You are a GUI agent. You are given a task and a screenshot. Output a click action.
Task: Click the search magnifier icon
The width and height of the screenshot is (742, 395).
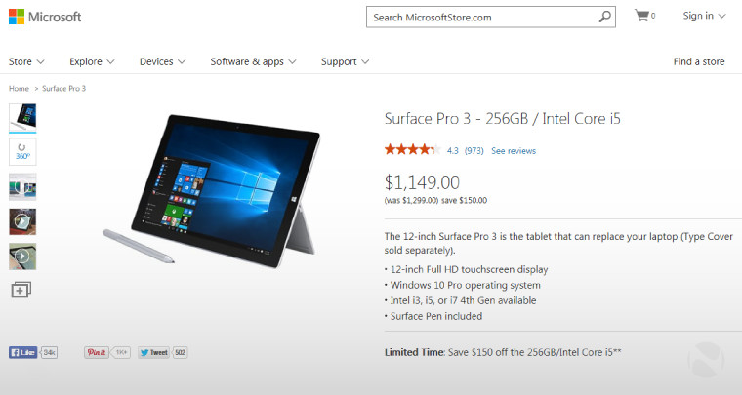click(604, 17)
